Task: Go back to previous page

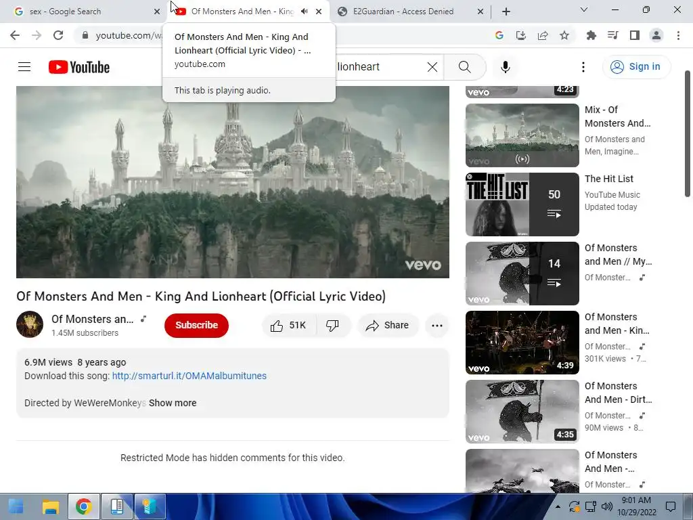Action: [15, 35]
